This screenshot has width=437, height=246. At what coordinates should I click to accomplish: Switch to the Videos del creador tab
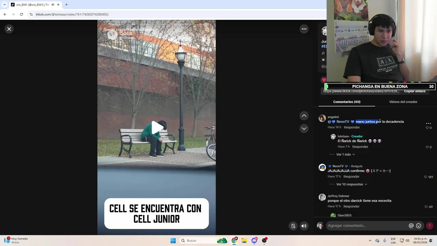coord(403,102)
